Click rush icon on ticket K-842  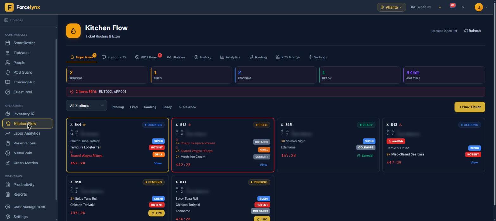point(189,125)
